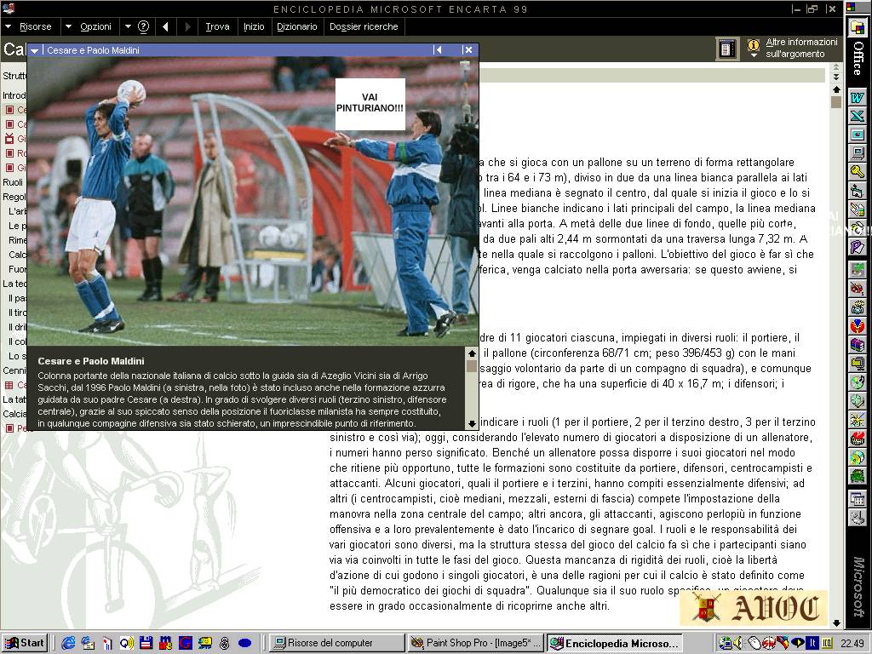Screen dimensions: 872x654
Task: Switch to Risorse del computer taskbar window
Action: [x=337, y=643]
